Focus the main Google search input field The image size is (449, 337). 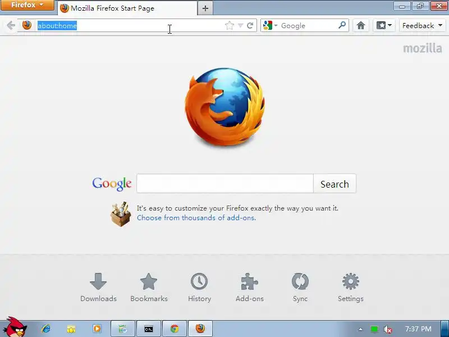coord(225,184)
